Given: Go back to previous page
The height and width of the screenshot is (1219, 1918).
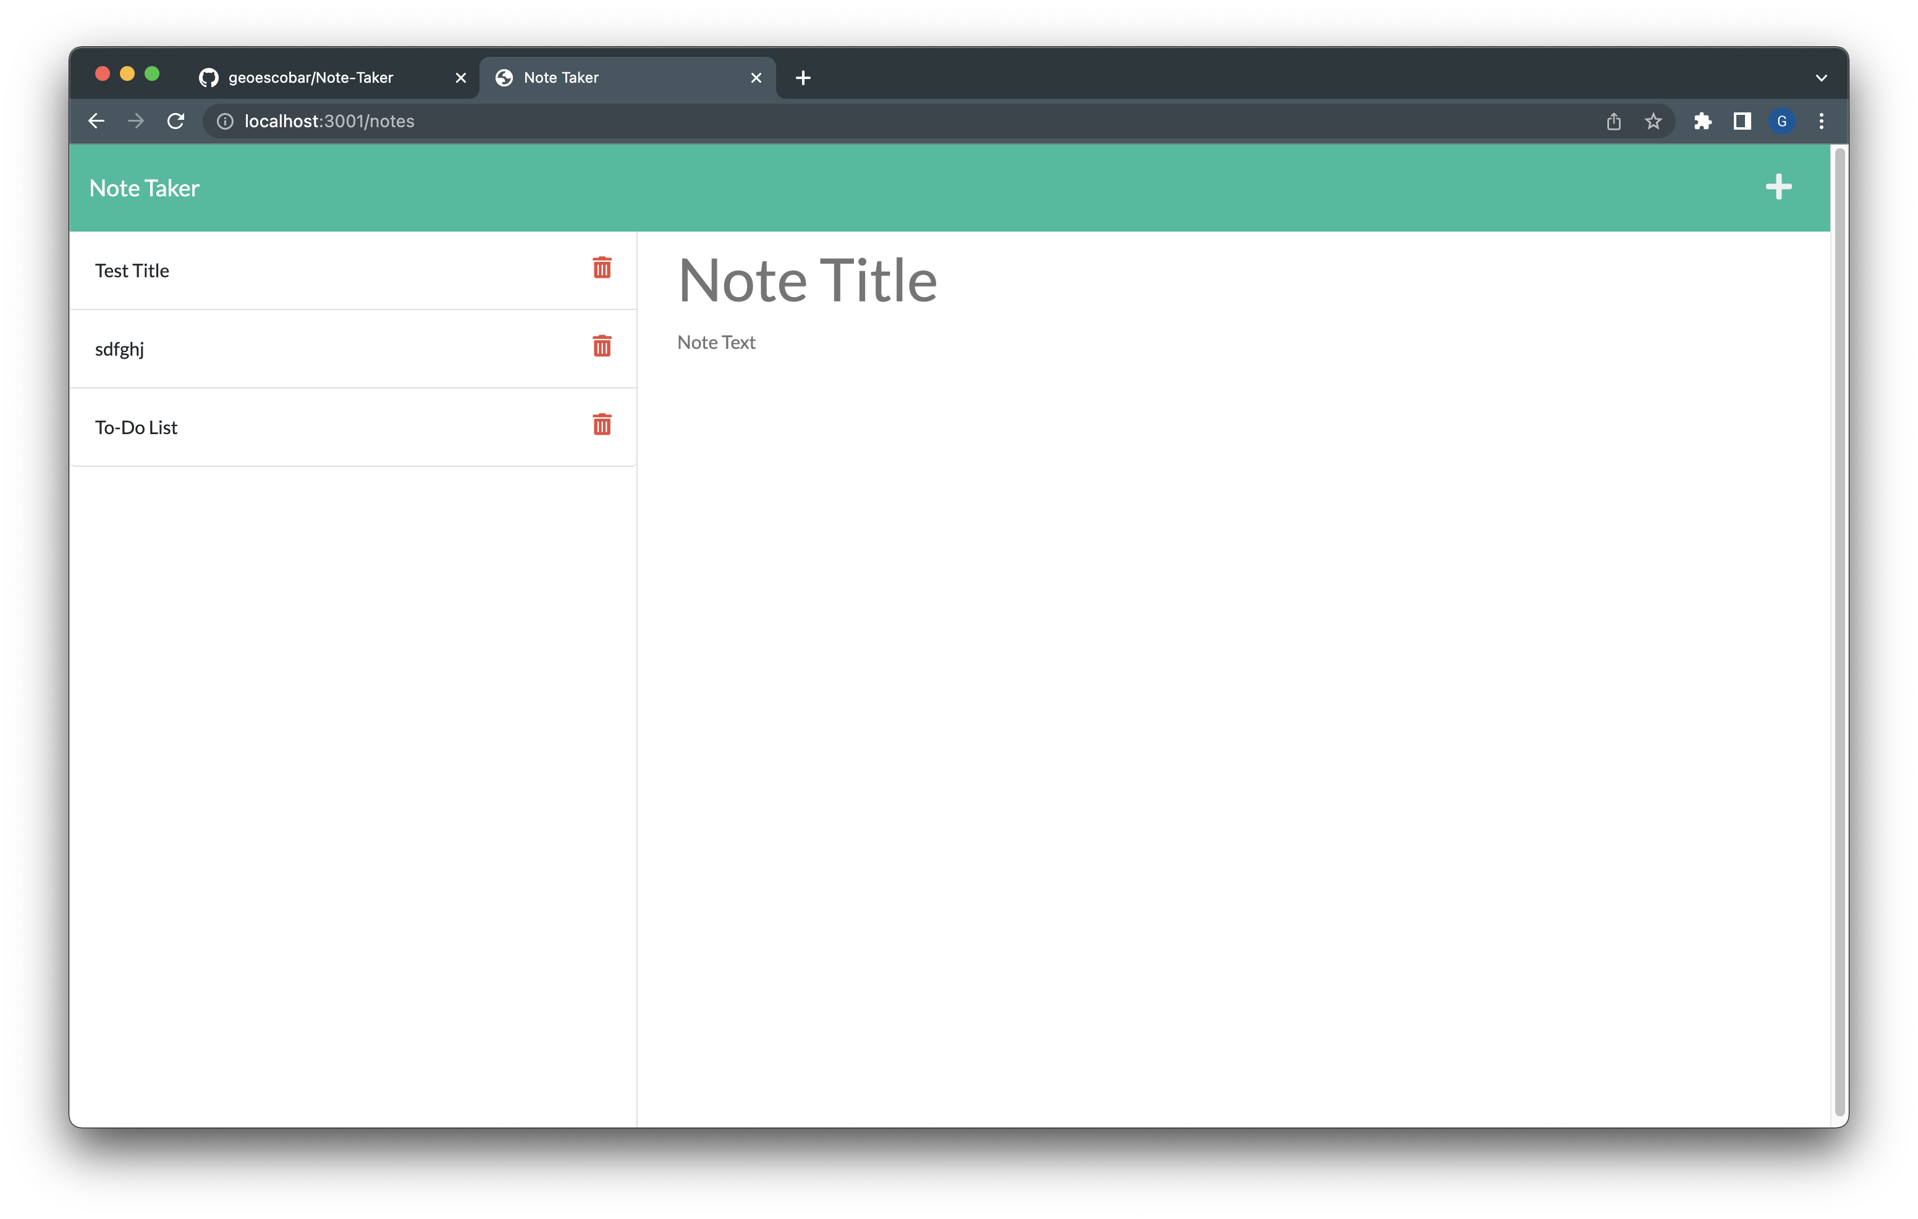Looking at the screenshot, I should point(96,121).
